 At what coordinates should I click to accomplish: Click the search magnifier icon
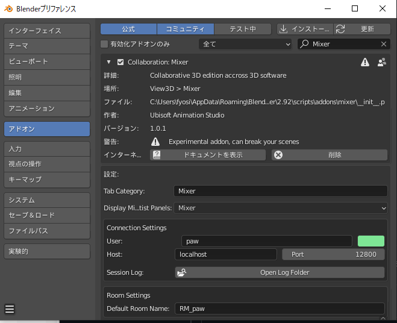304,44
